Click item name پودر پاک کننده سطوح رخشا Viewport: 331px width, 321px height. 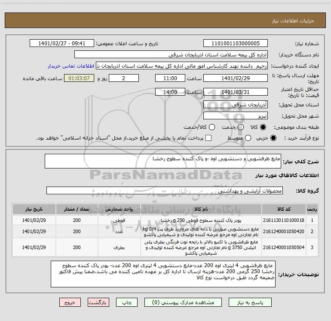pyautogui.click(x=201, y=220)
